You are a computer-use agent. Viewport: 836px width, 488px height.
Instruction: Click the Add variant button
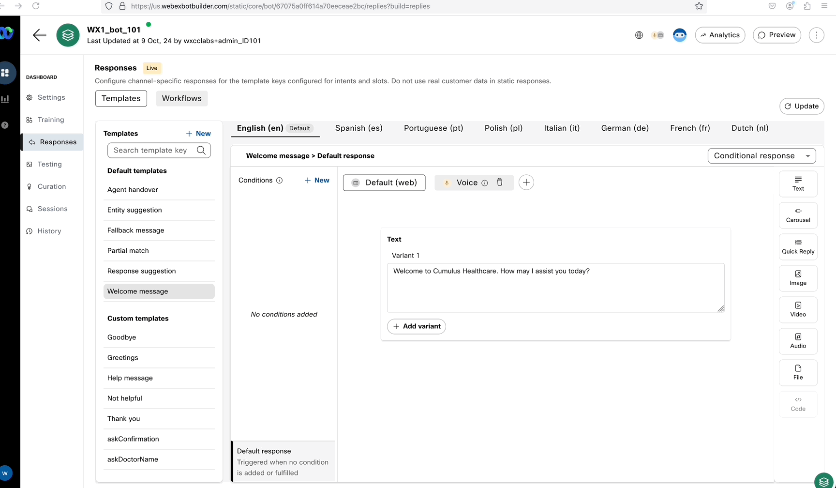[417, 326]
